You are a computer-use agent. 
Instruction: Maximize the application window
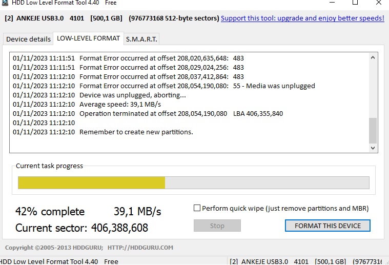(355, 3)
